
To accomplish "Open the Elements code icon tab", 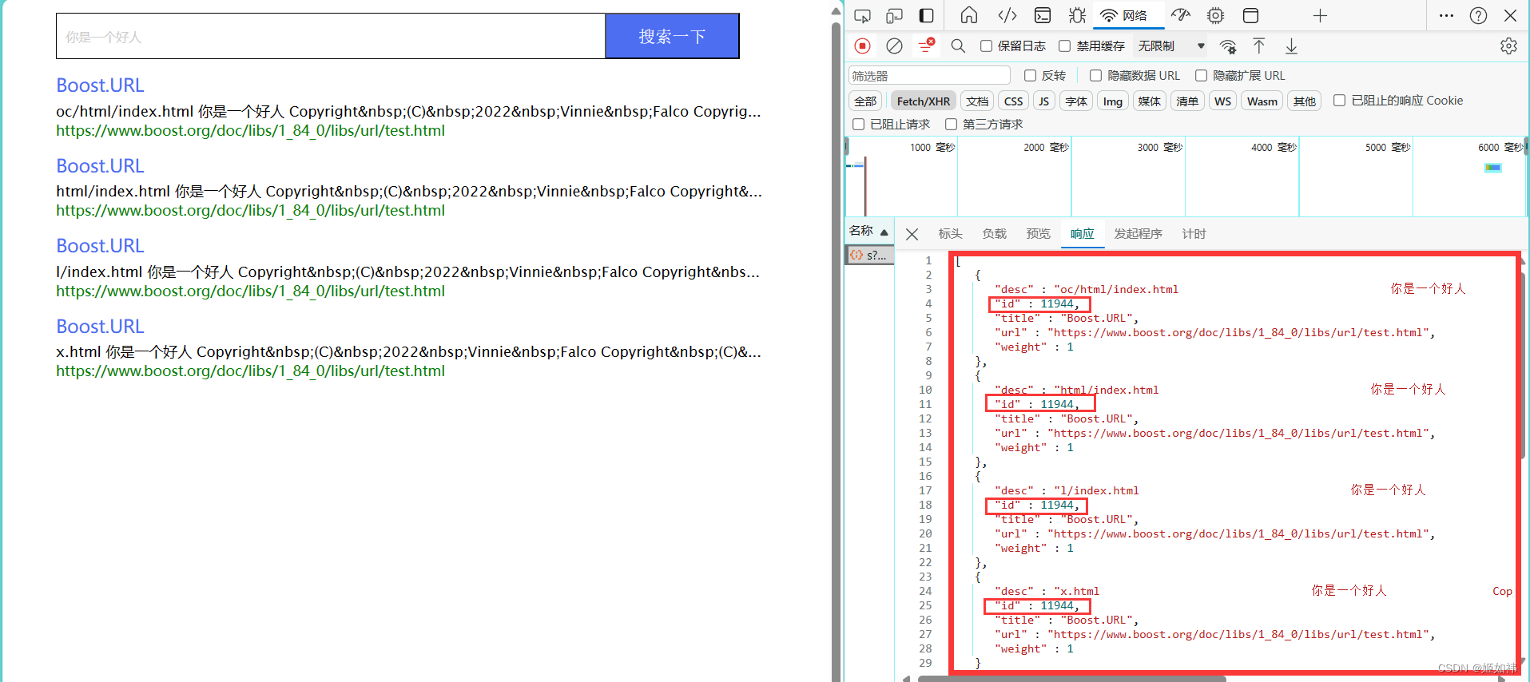I will pos(1007,15).
